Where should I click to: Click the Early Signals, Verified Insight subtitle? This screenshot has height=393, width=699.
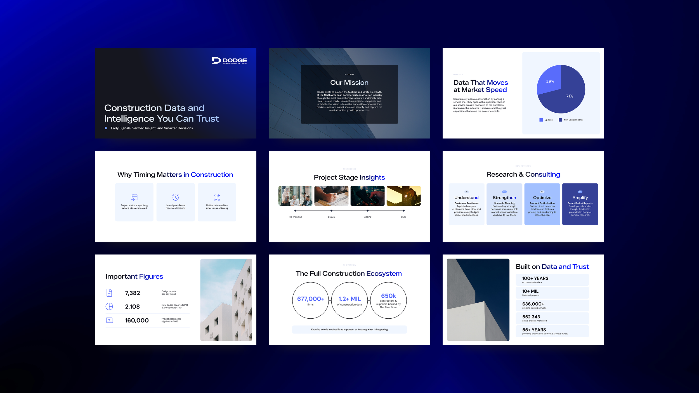pyautogui.click(x=152, y=128)
